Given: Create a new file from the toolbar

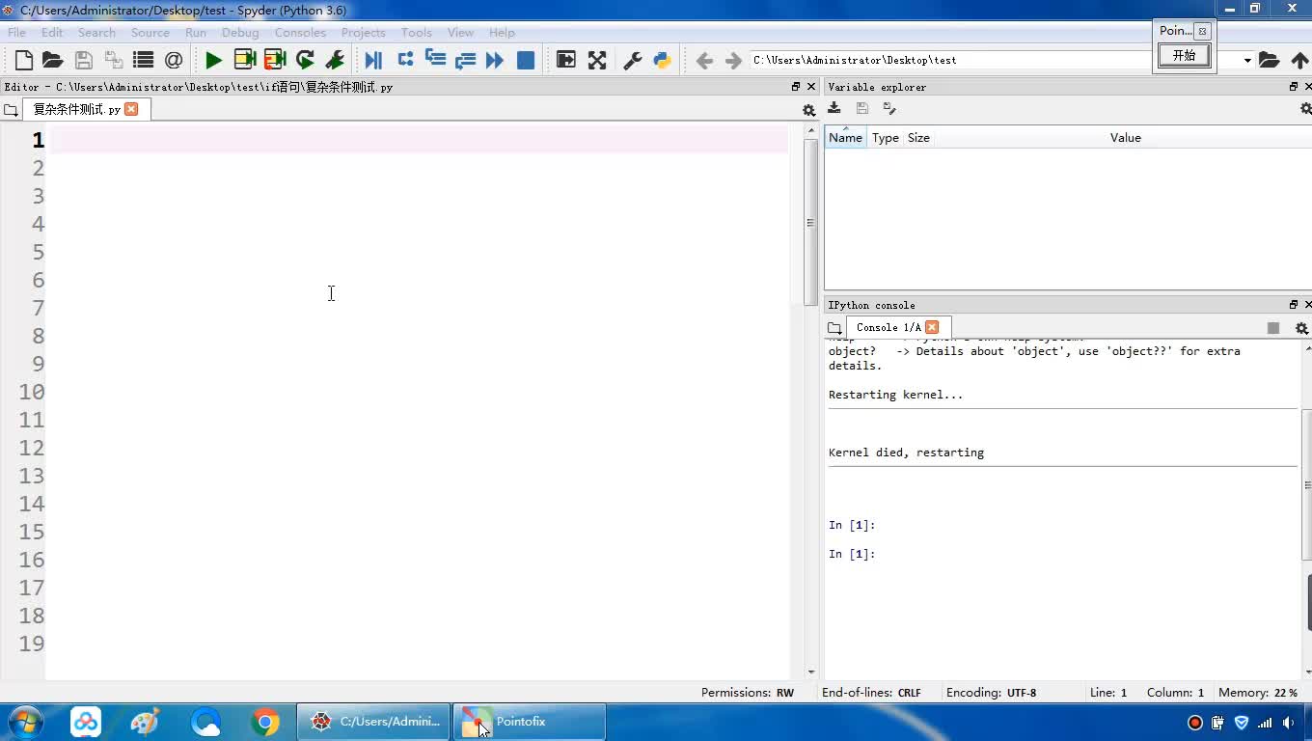Looking at the screenshot, I should (24, 60).
